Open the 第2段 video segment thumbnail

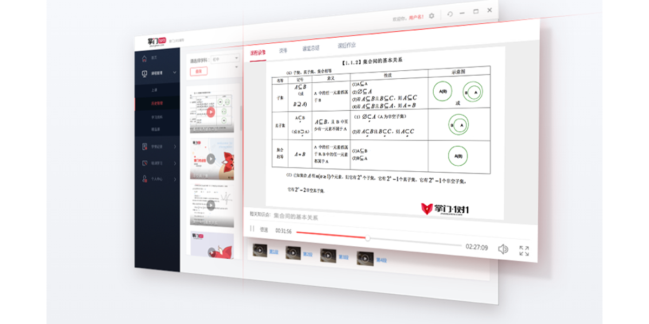[x=293, y=253]
